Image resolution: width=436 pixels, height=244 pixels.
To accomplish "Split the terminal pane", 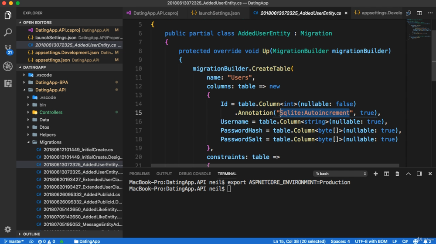I will [x=386, y=174].
